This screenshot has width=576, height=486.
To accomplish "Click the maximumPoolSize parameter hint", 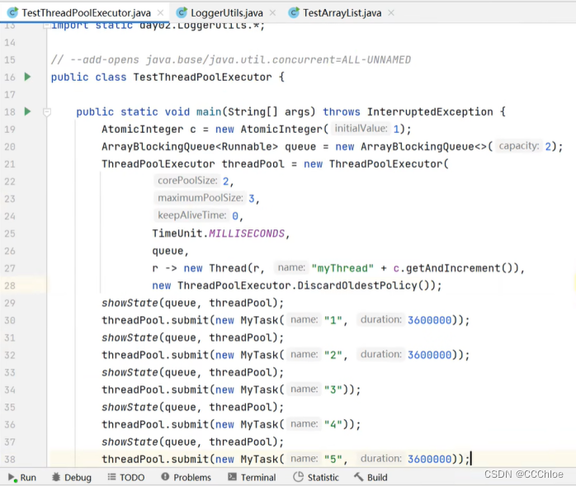I will tap(201, 198).
